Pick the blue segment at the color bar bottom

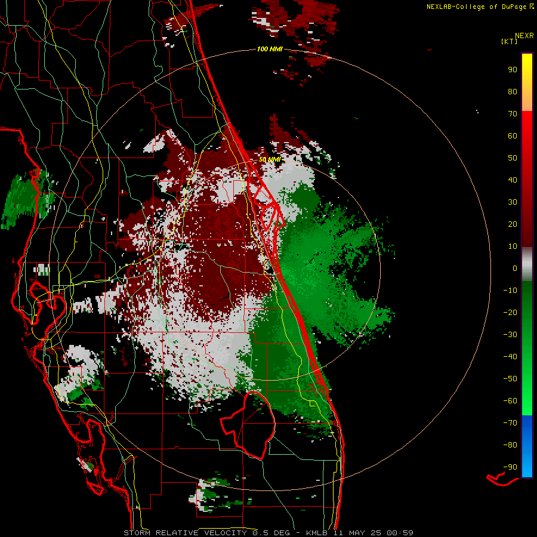[x=527, y=446]
